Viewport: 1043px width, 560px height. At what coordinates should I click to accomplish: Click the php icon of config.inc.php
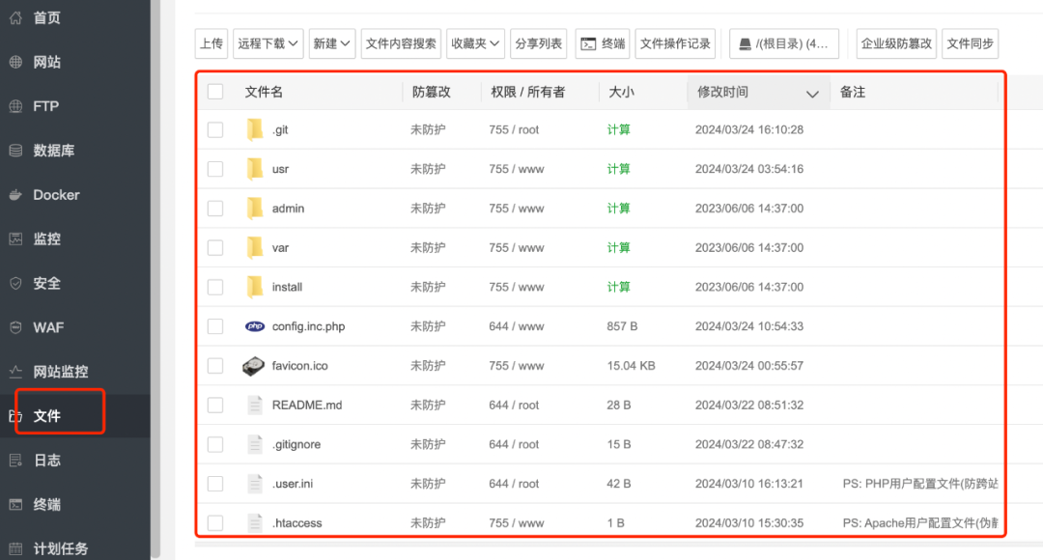255,326
